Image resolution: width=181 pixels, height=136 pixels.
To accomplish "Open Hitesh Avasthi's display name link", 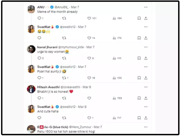I will tap(49, 87).
